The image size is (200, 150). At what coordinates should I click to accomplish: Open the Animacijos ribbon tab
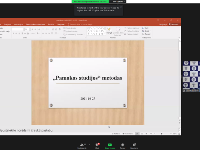tap(18, 24)
